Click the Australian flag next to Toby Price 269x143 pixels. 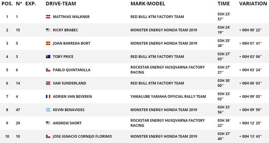(48, 57)
